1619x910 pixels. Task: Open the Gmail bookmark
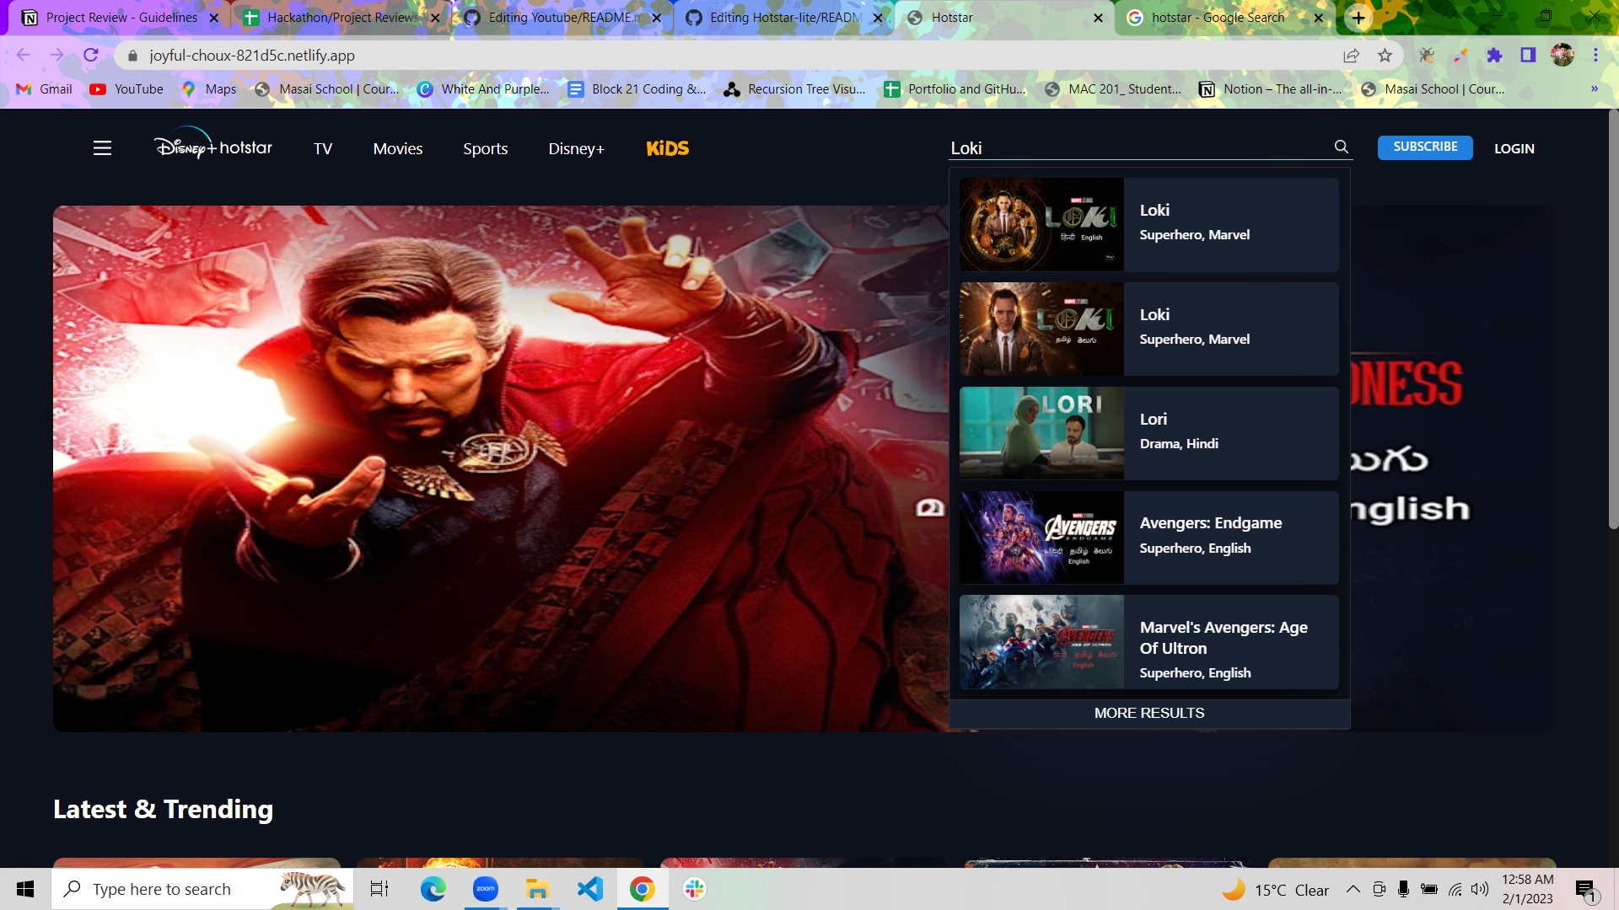[45, 88]
